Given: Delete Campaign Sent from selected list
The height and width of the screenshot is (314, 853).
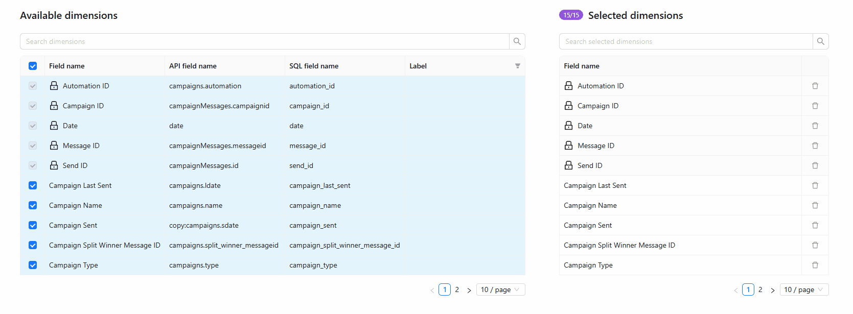Looking at the screenshot, I should [x=815, y=225].
